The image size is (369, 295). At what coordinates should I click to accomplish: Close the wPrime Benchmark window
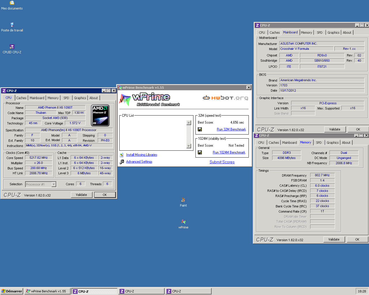[x=248, y=88]
